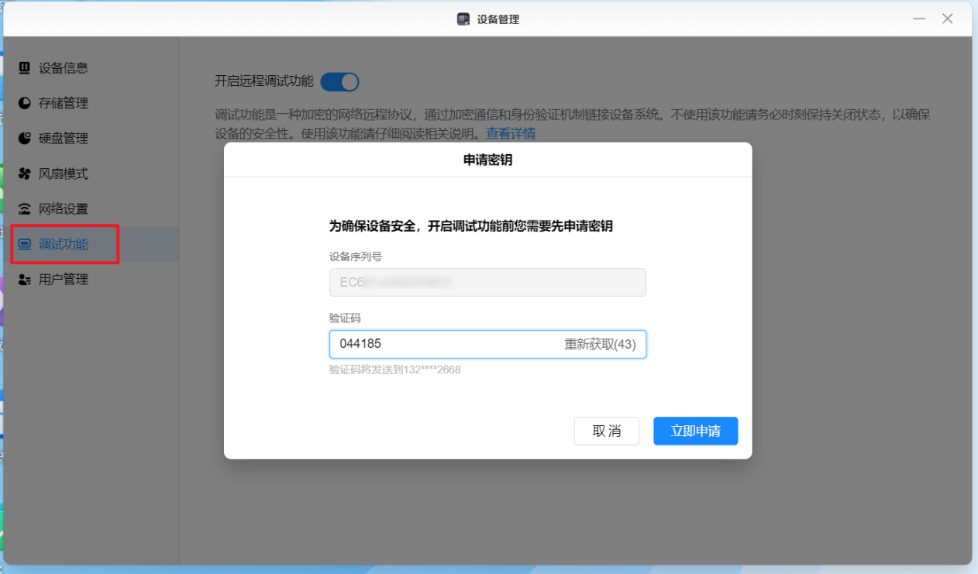Click the device info sidebar icon

click(25, 68)
